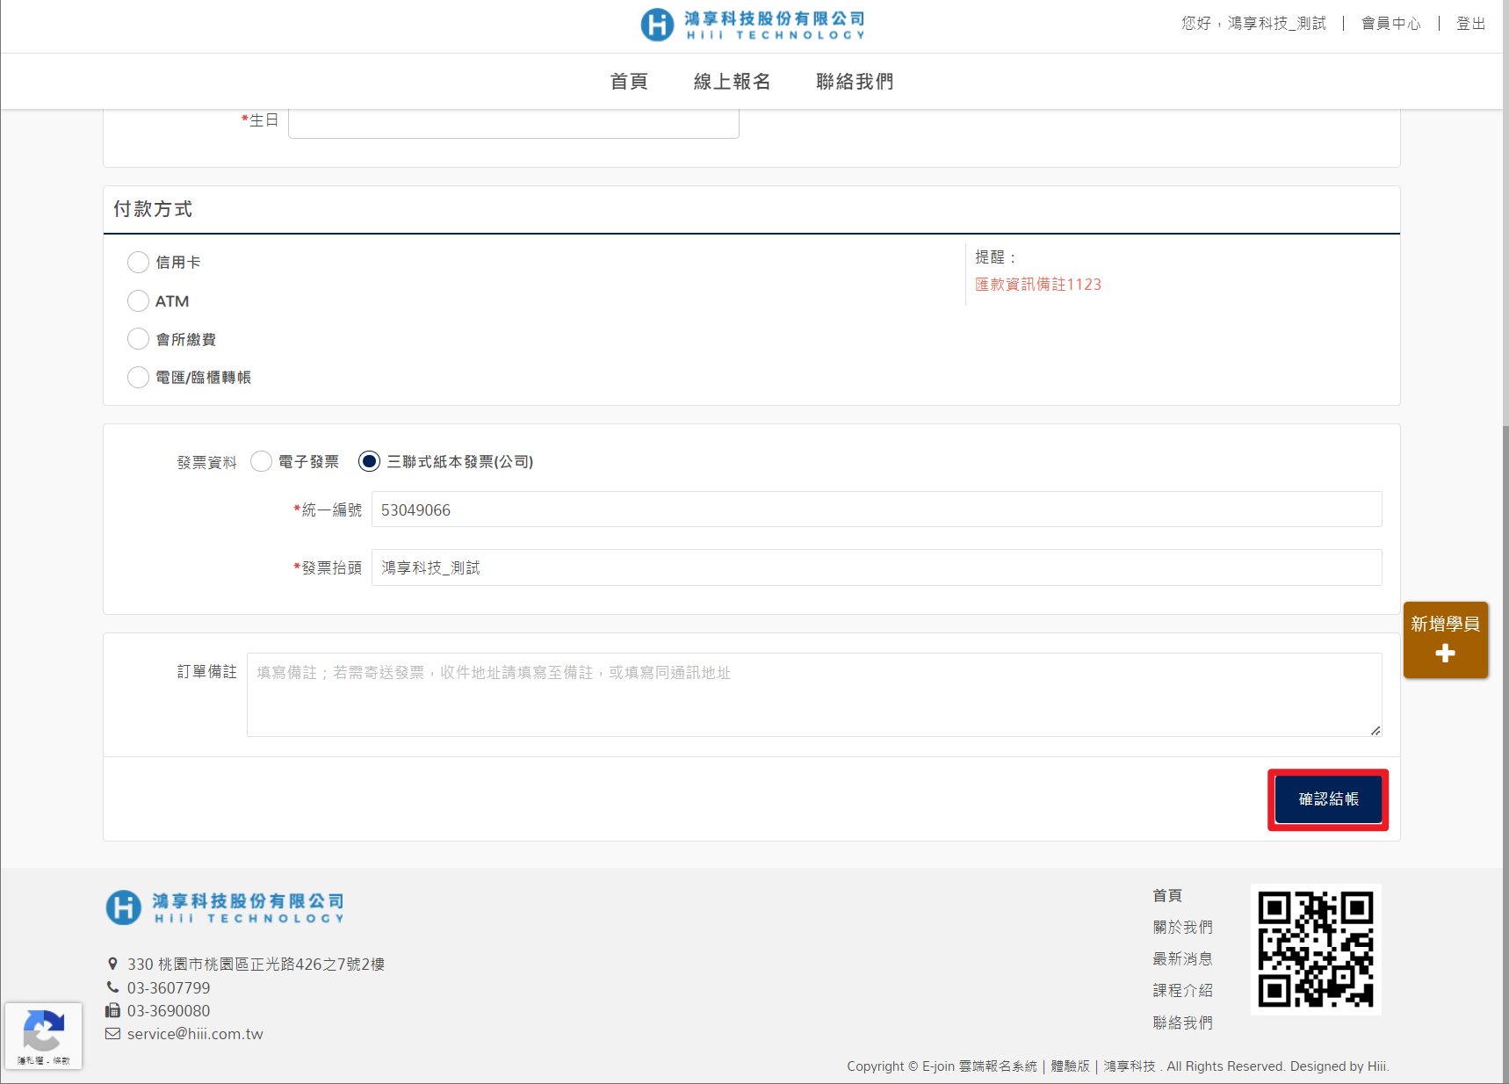
Task: Click the envelope icon beside service email
Action: pyautogui.click(x=112, y=1034)
